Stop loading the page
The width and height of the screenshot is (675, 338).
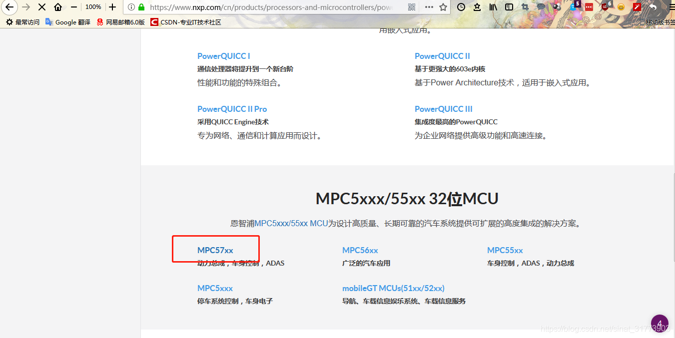tap(42, 7)
